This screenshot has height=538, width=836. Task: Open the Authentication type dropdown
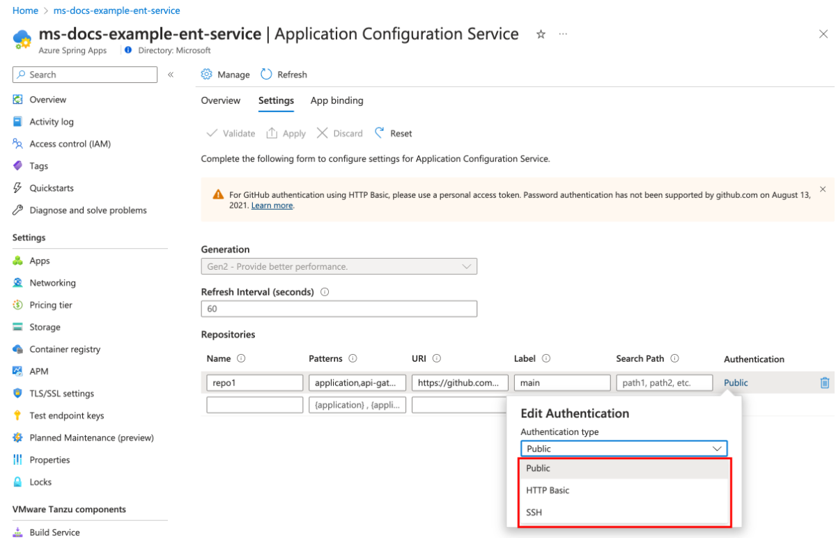[624, 449]
